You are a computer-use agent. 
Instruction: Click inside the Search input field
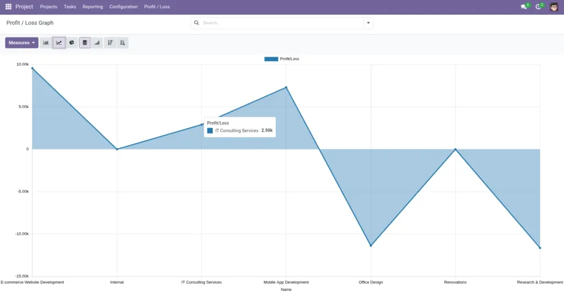point(283,23)
